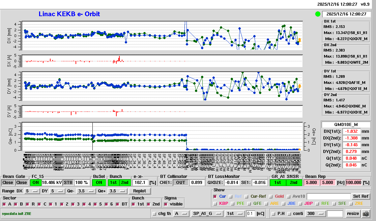Image resolution: width=376 pixels, height=221 pixels.
Task: Click the first Beam Gate Close button
Action: pos(8,182)
